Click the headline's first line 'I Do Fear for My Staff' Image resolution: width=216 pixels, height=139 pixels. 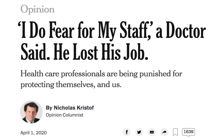tap(84, 30)
